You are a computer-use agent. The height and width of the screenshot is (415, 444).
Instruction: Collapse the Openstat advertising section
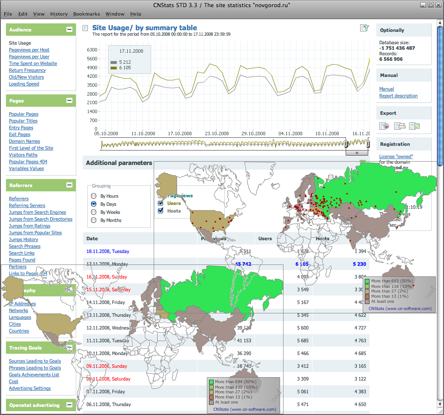(x=69, y=405)
